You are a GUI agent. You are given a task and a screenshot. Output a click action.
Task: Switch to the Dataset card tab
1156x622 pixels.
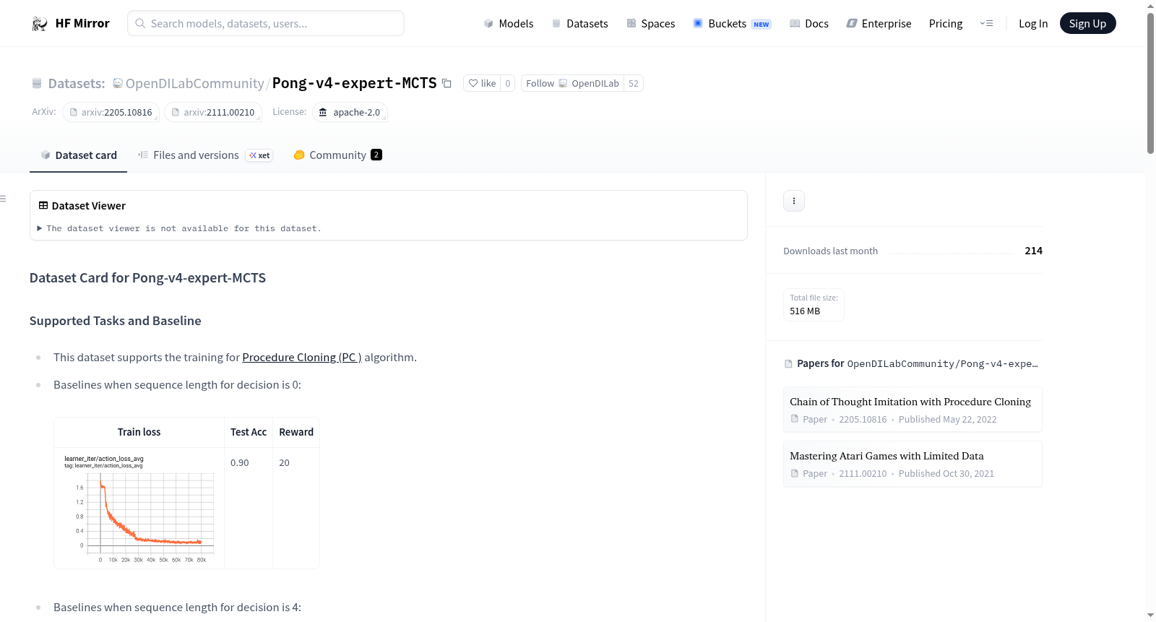click(x=79, y=155)
